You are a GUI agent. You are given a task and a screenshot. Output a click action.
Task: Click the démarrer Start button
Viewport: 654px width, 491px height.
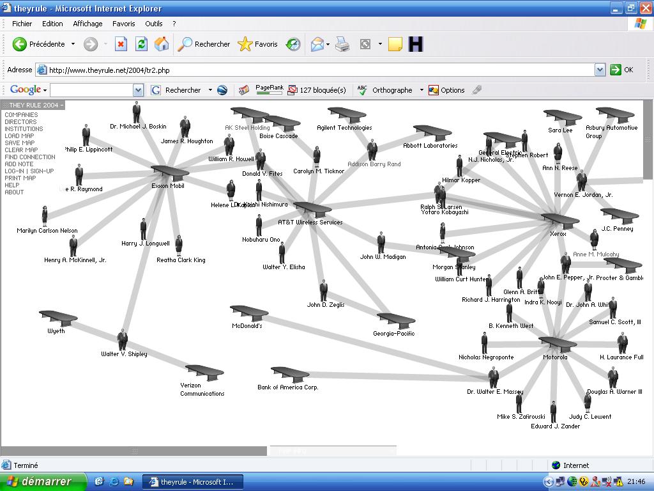(x=43, y=482)
